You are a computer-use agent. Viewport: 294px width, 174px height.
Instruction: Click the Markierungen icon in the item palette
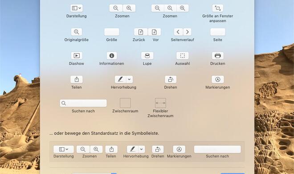pyautogui.click(x=218, y=79)
